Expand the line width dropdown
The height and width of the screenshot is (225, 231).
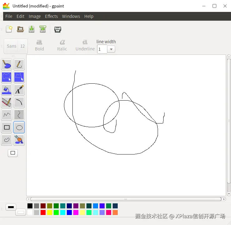pos(111,49)
